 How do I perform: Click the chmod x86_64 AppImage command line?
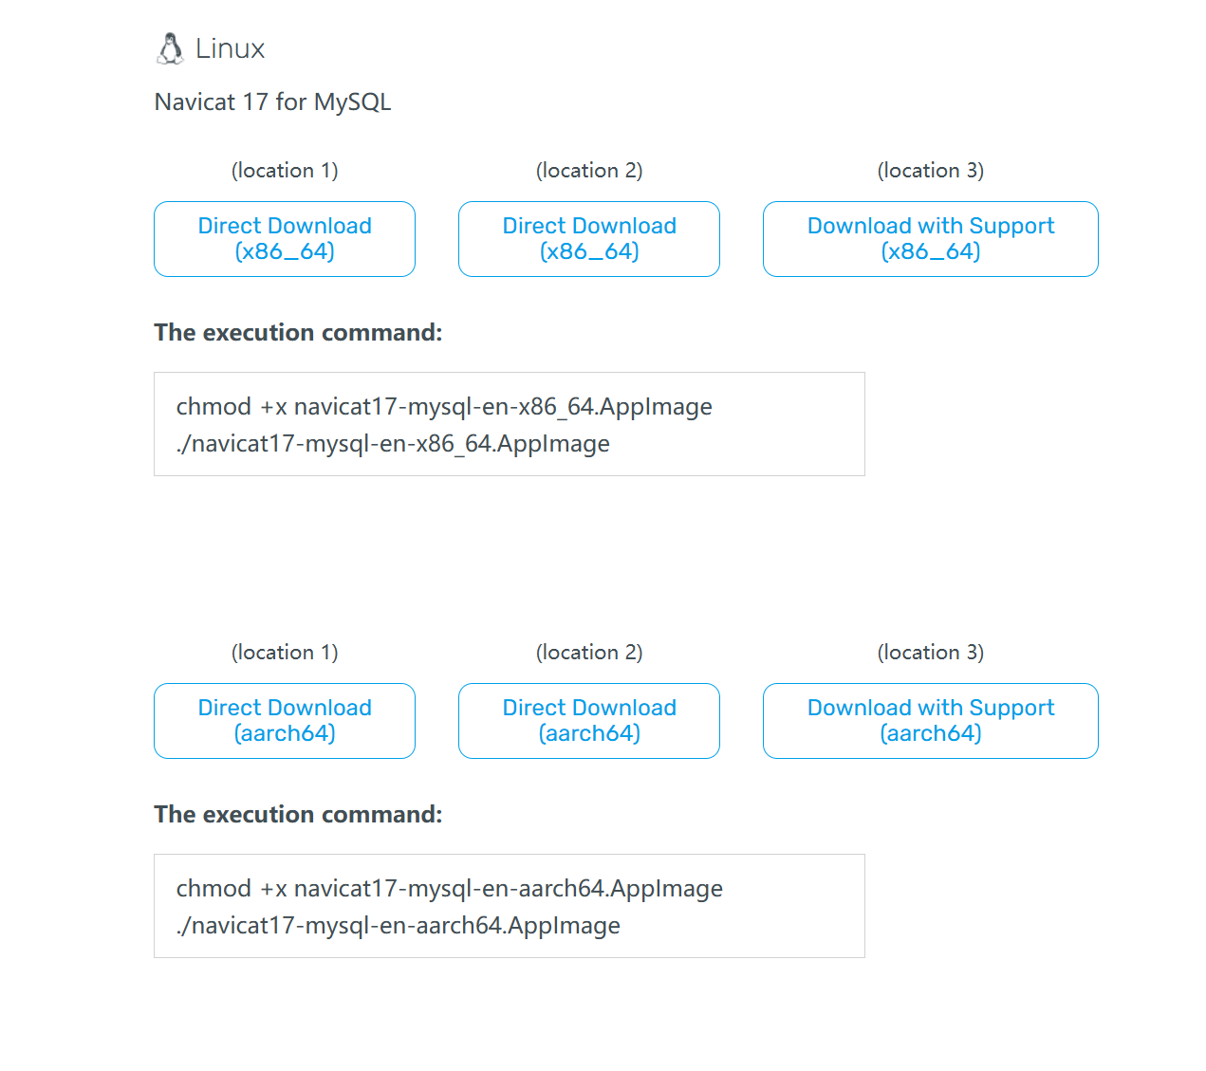pos(444,407)
